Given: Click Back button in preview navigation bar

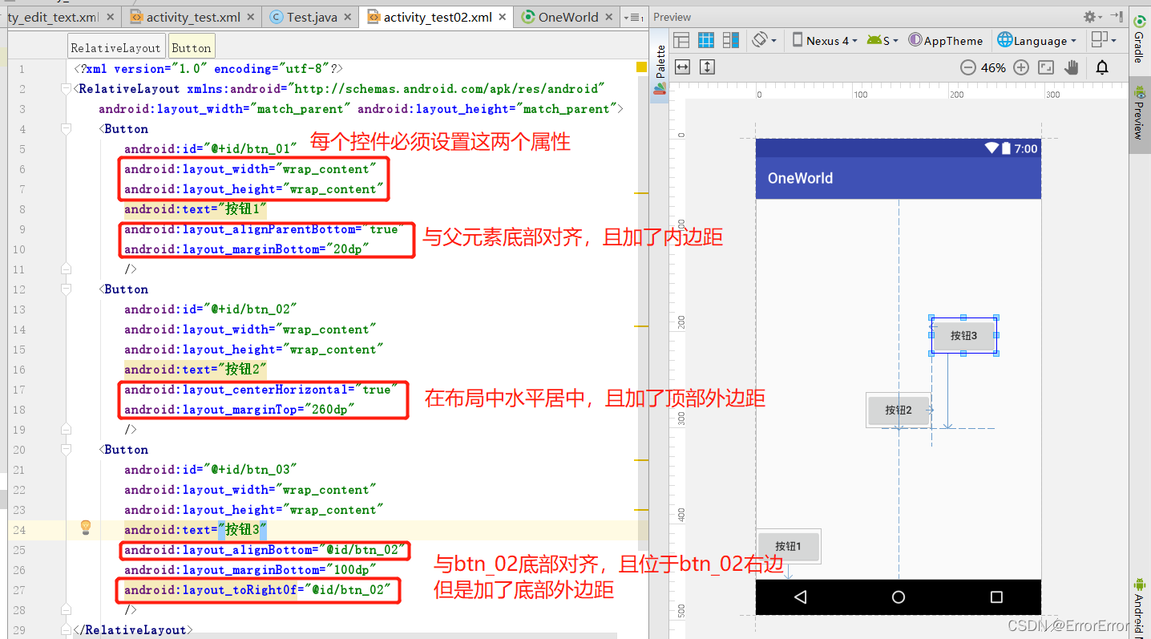Looking at the screenshot, I should click(x=800, y=597).
